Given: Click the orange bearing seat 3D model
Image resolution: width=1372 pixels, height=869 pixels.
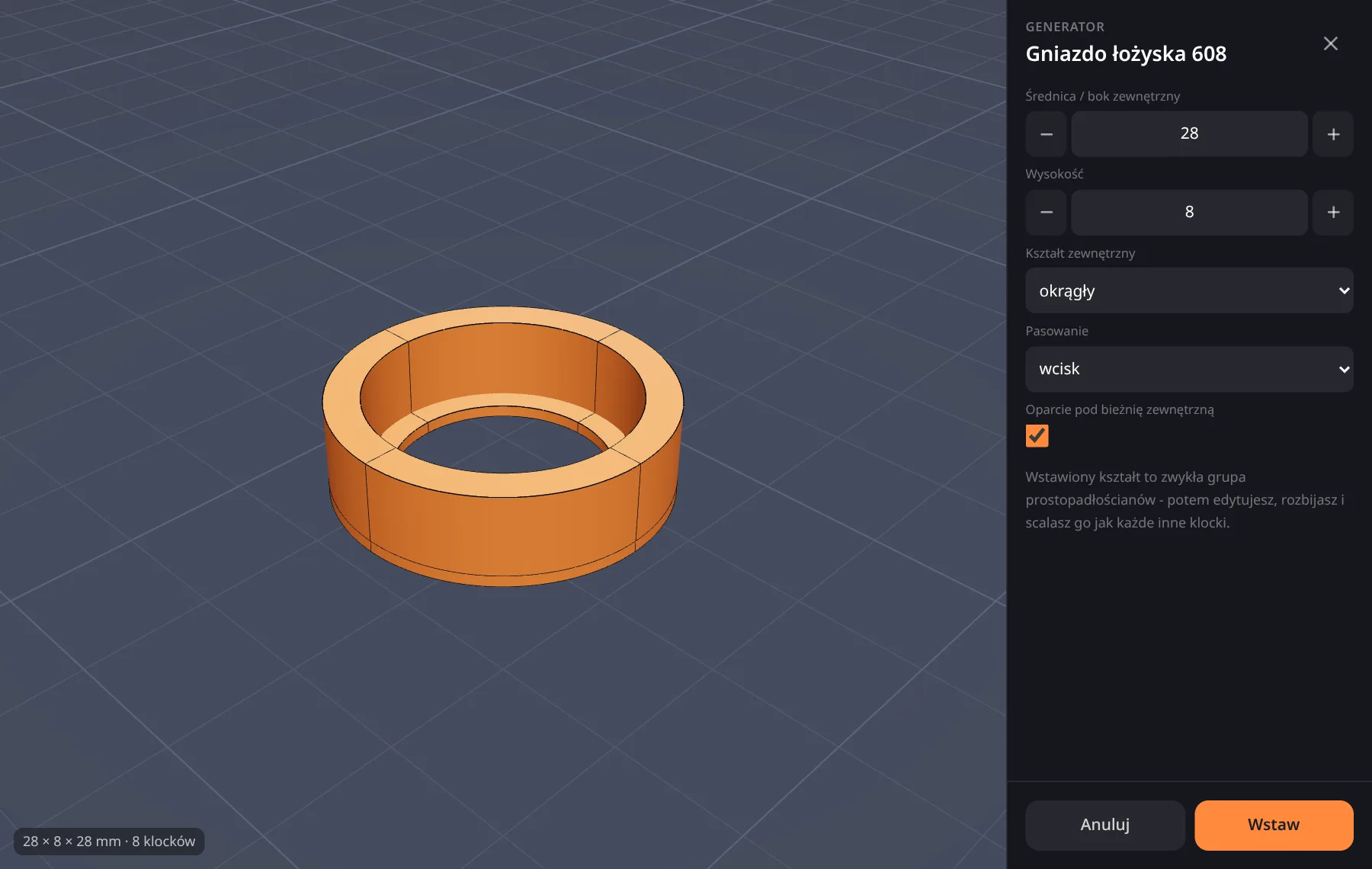Looking at the screenshot, I should tap(503, 526).
